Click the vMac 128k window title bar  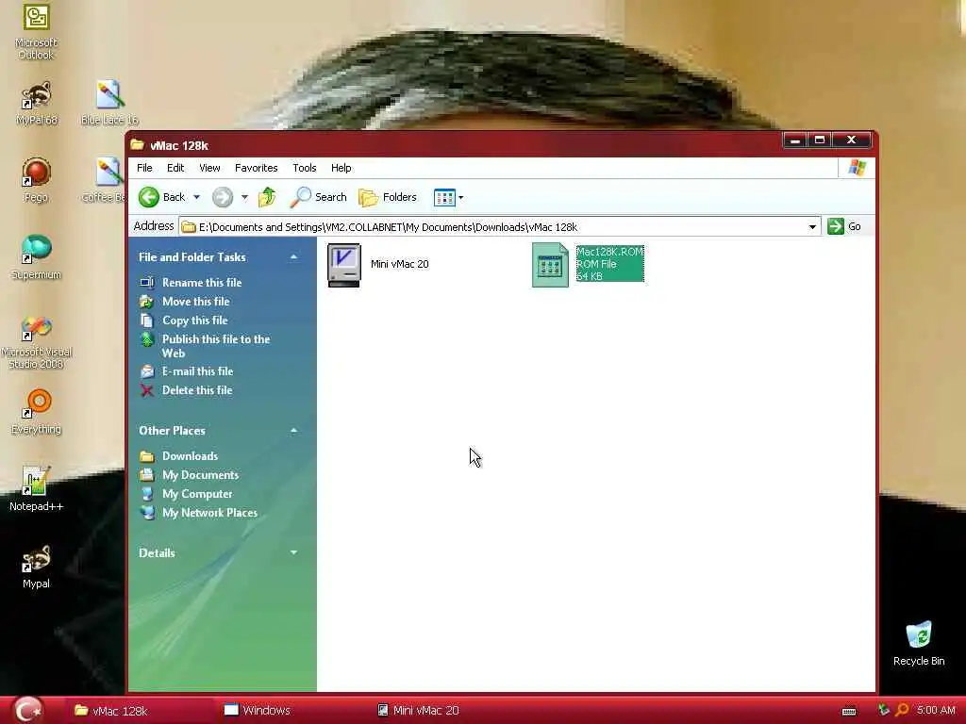click(456, 145)
